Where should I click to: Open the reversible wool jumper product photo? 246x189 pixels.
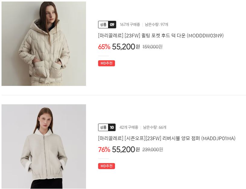click(x=44, y=146)
